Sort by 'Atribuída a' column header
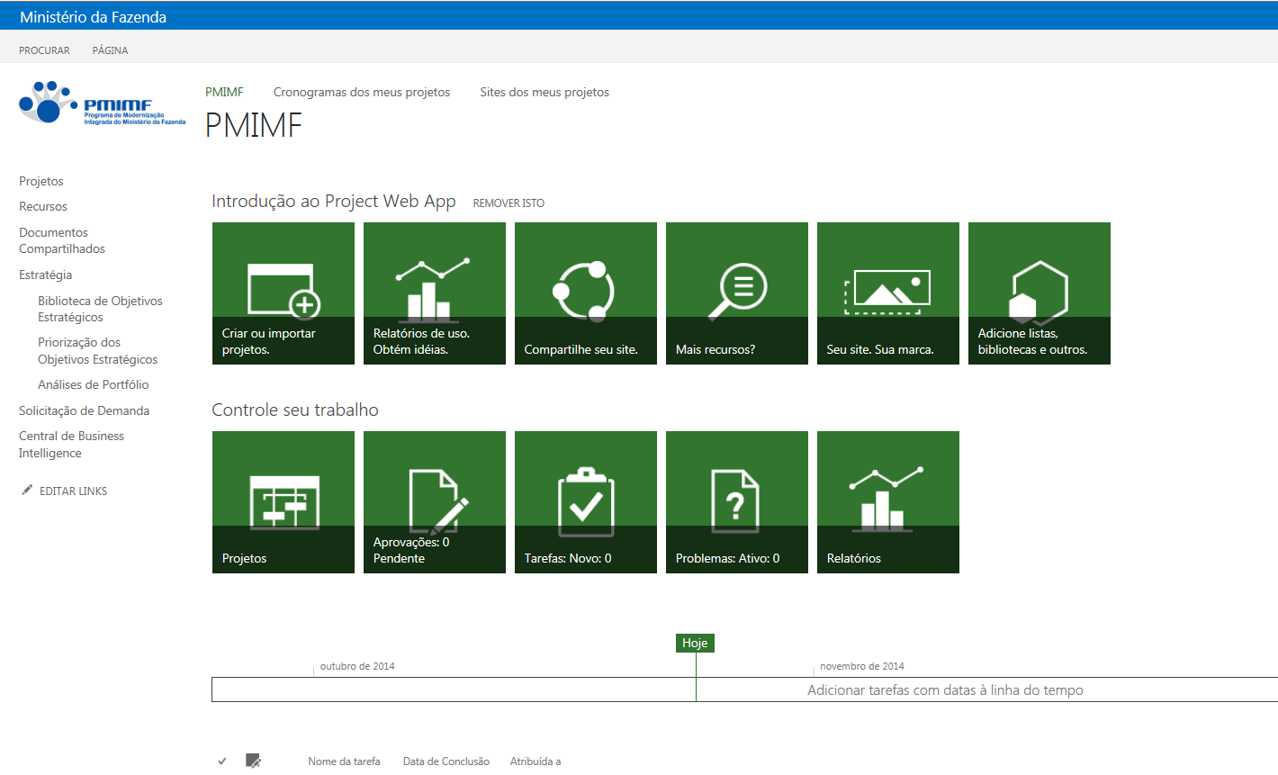 (x=535, y=761)
